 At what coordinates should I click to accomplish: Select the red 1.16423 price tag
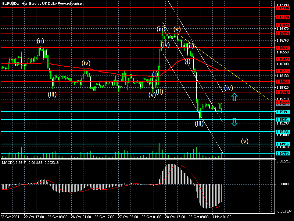(x=283, y=59)
